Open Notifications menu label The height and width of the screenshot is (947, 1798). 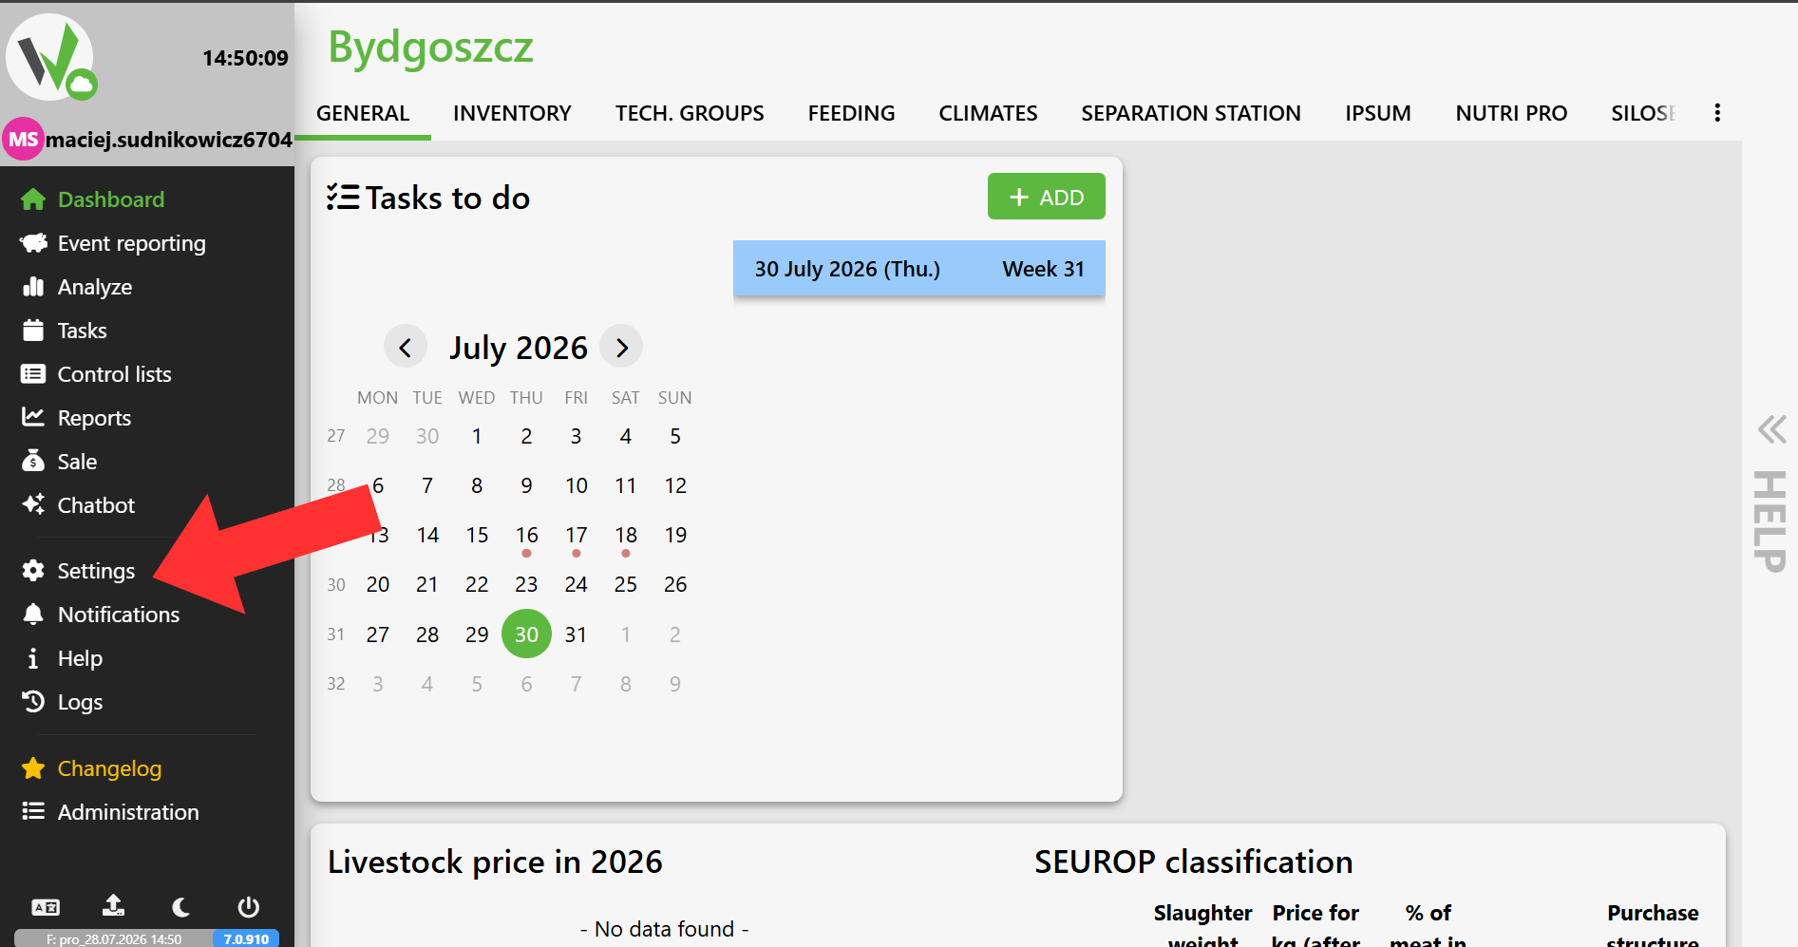pyautogui.click(x=119, y=614)
